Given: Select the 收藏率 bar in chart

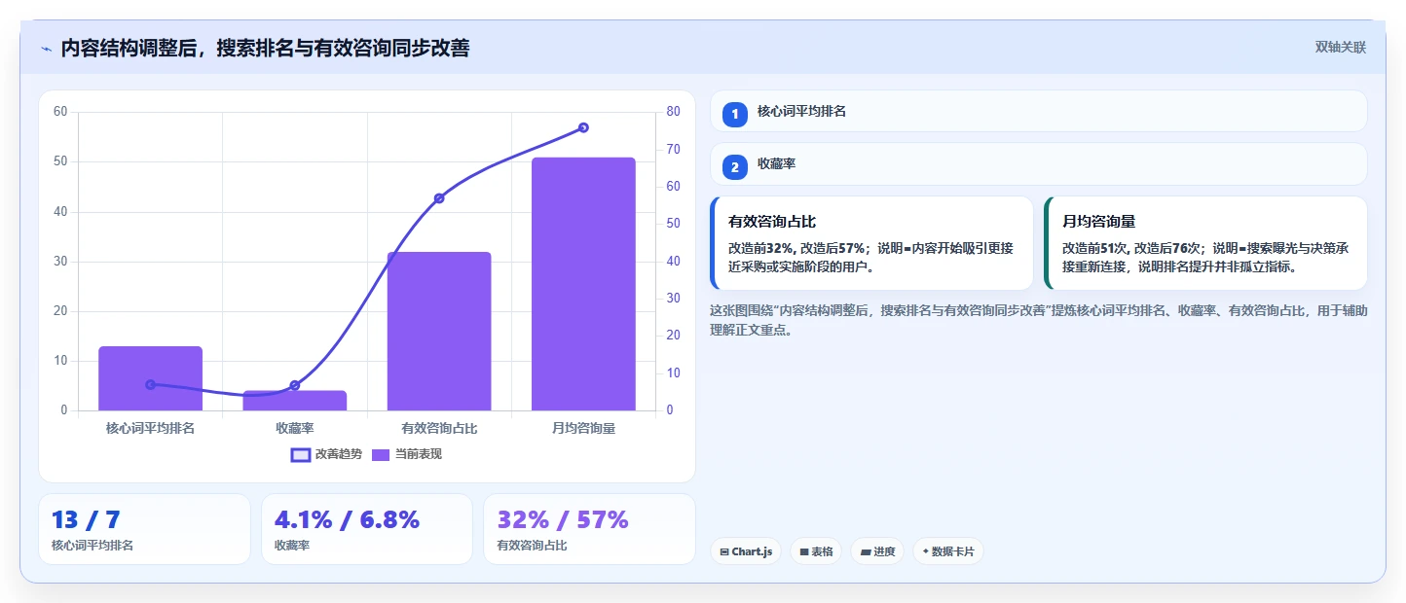Looking at the screenshot, I should coord(295,401).
